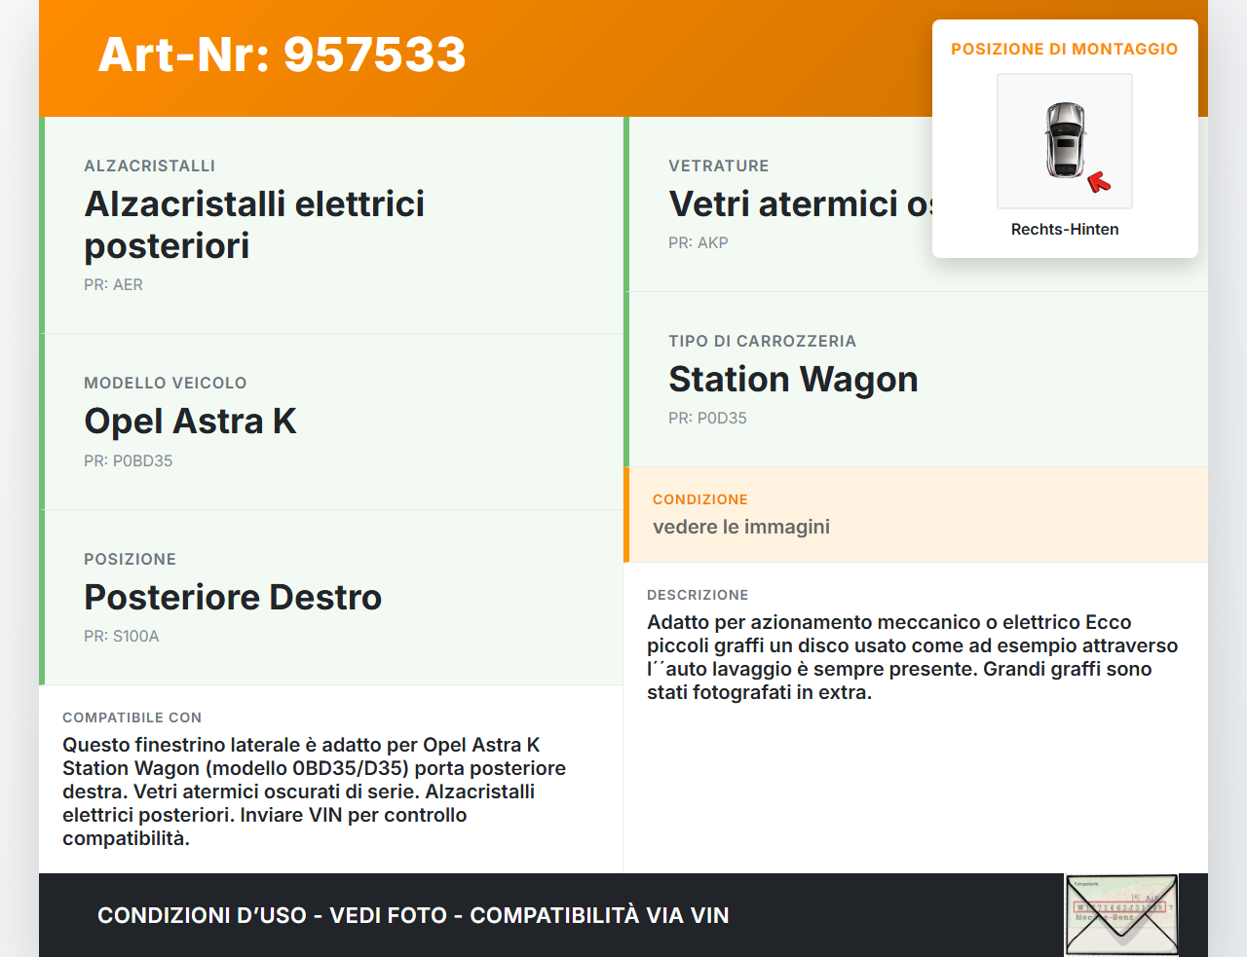Click the green accent bar beside Alzacristalli section
This screenshot has height=957, width=1247.
point(41,224)
